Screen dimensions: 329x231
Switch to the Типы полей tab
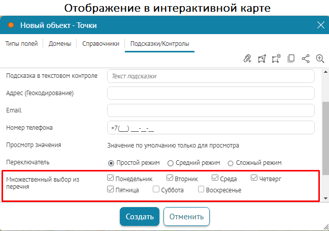(21, 44)
